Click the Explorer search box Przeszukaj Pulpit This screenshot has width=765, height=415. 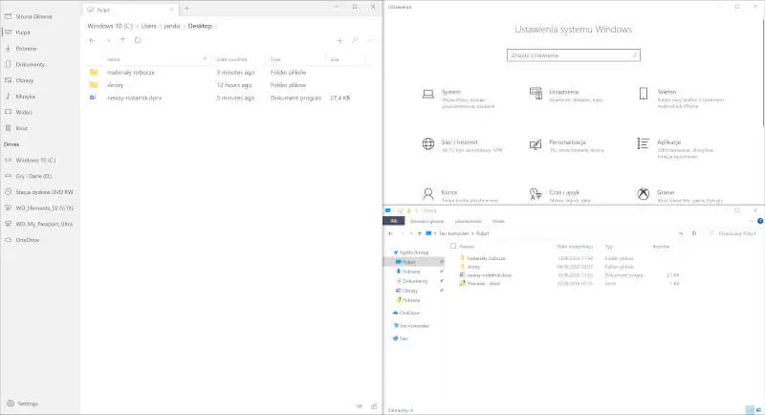tap(732, 233)
